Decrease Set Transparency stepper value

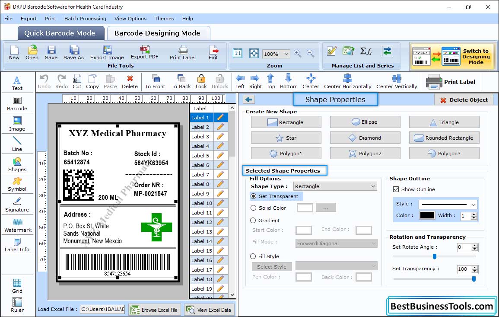pos(475,271)
